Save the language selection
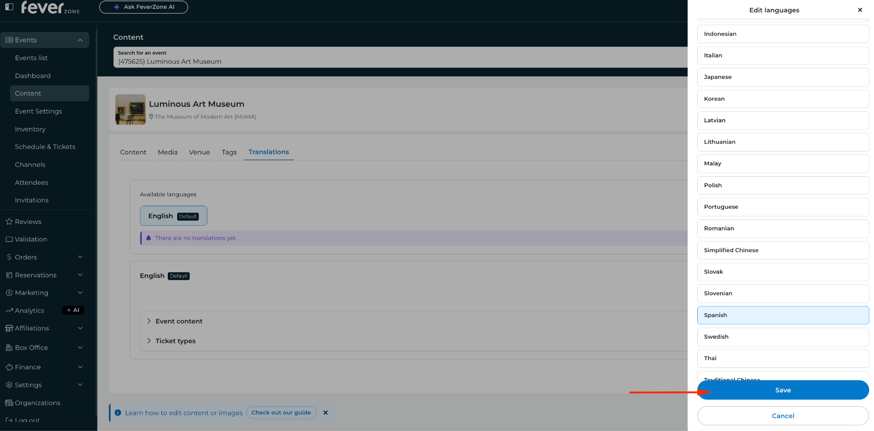The height and width of the screenshot is (431, 874). pos(783,390)
